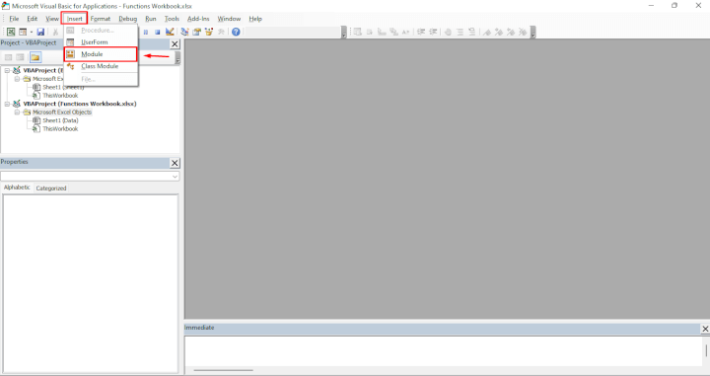Open the Properties object dropdown

[x=175, y=177]
